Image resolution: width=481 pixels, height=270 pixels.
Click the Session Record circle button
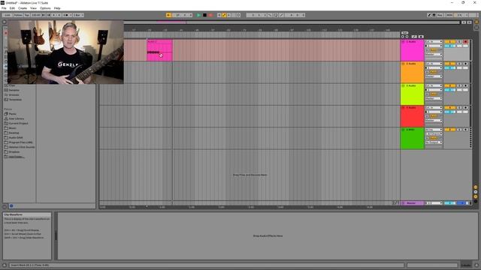click(238, 15)
